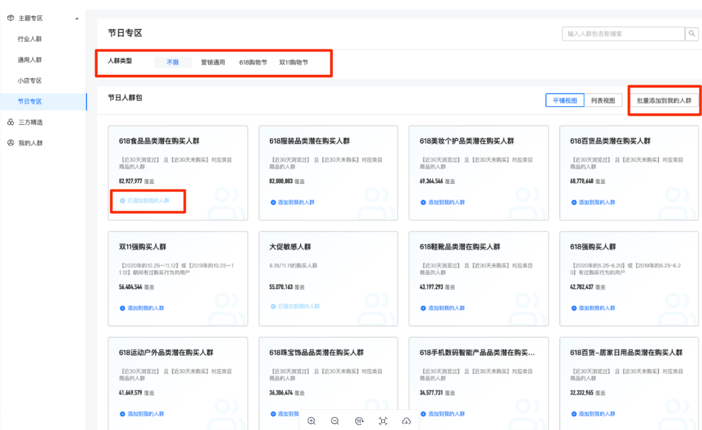
Task: Click the 主题专区 cube icon in sidebar
Action: click(x=10, y=18)
